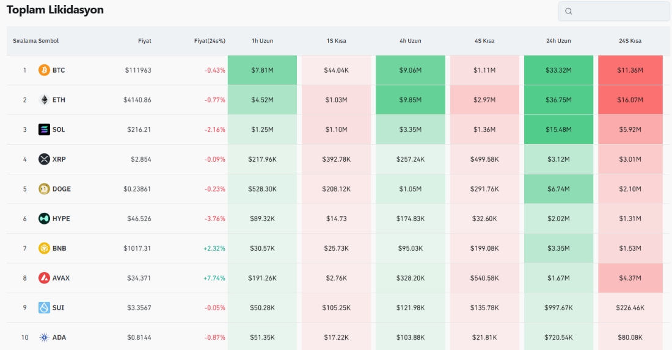Open the BTC symbol link

coord(59,70)
